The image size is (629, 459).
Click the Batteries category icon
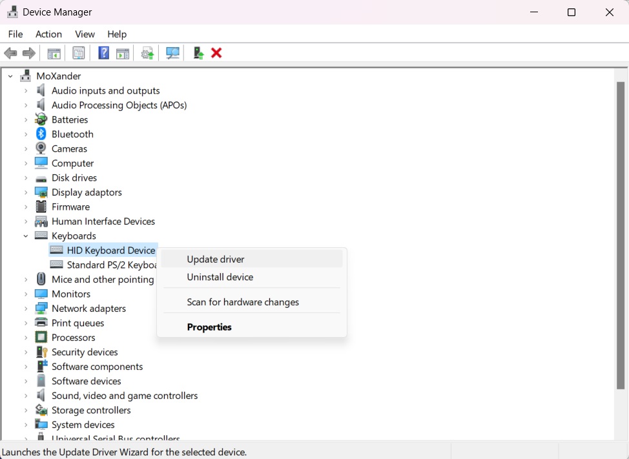(x=41, y=119)
